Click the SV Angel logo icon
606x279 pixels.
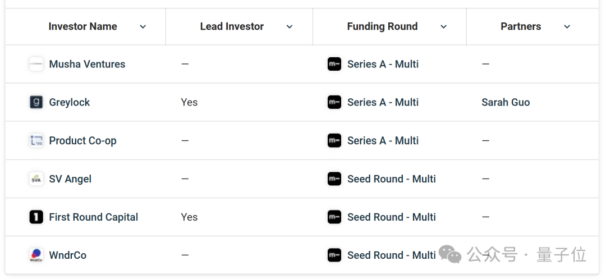click(x=36, y=179)
